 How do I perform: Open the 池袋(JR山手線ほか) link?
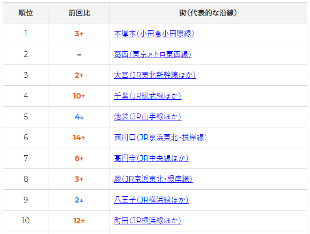coord(148,117)
